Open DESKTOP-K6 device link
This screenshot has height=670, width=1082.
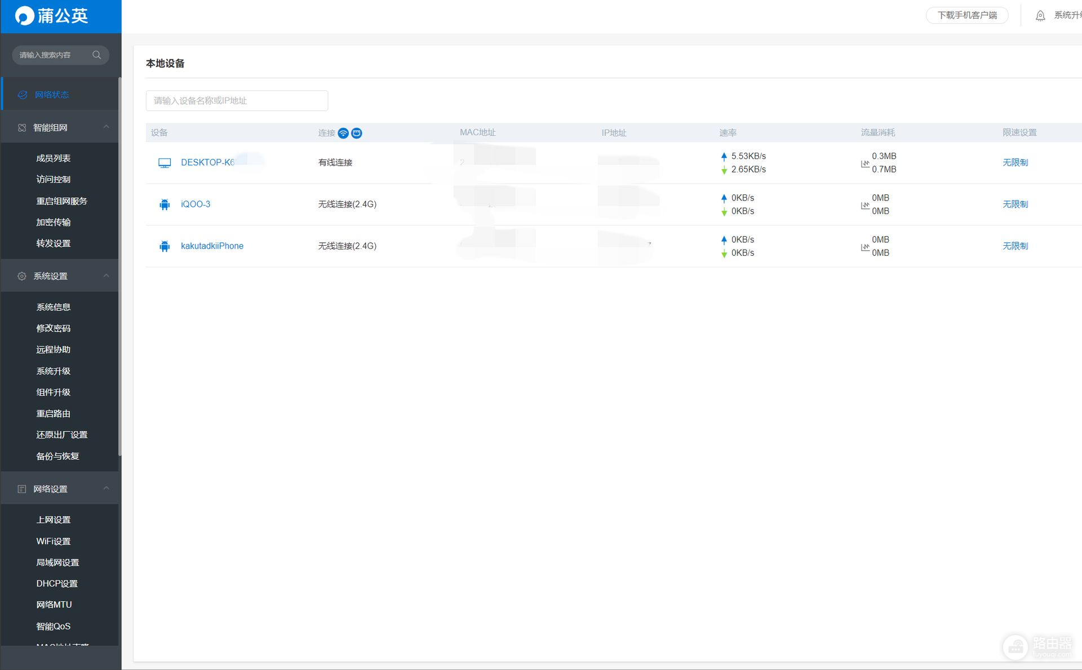point(207,162)
